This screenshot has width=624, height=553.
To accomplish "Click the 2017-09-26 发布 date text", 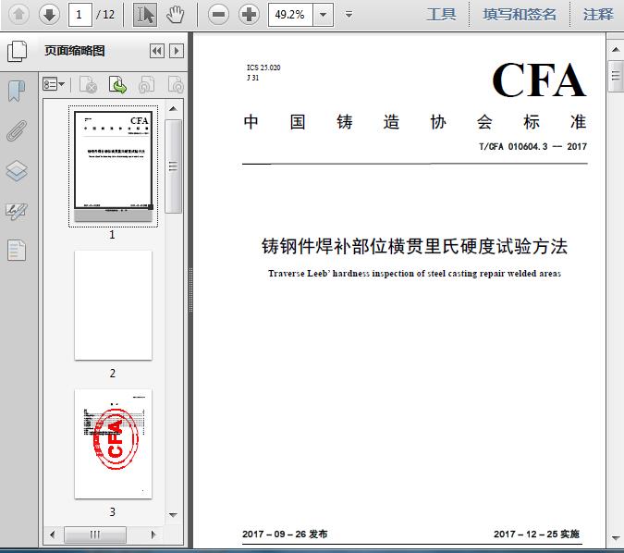I will [x=285, y=534].
